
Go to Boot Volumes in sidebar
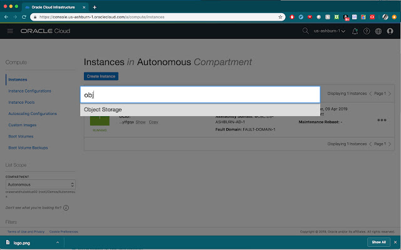(21, 136)
